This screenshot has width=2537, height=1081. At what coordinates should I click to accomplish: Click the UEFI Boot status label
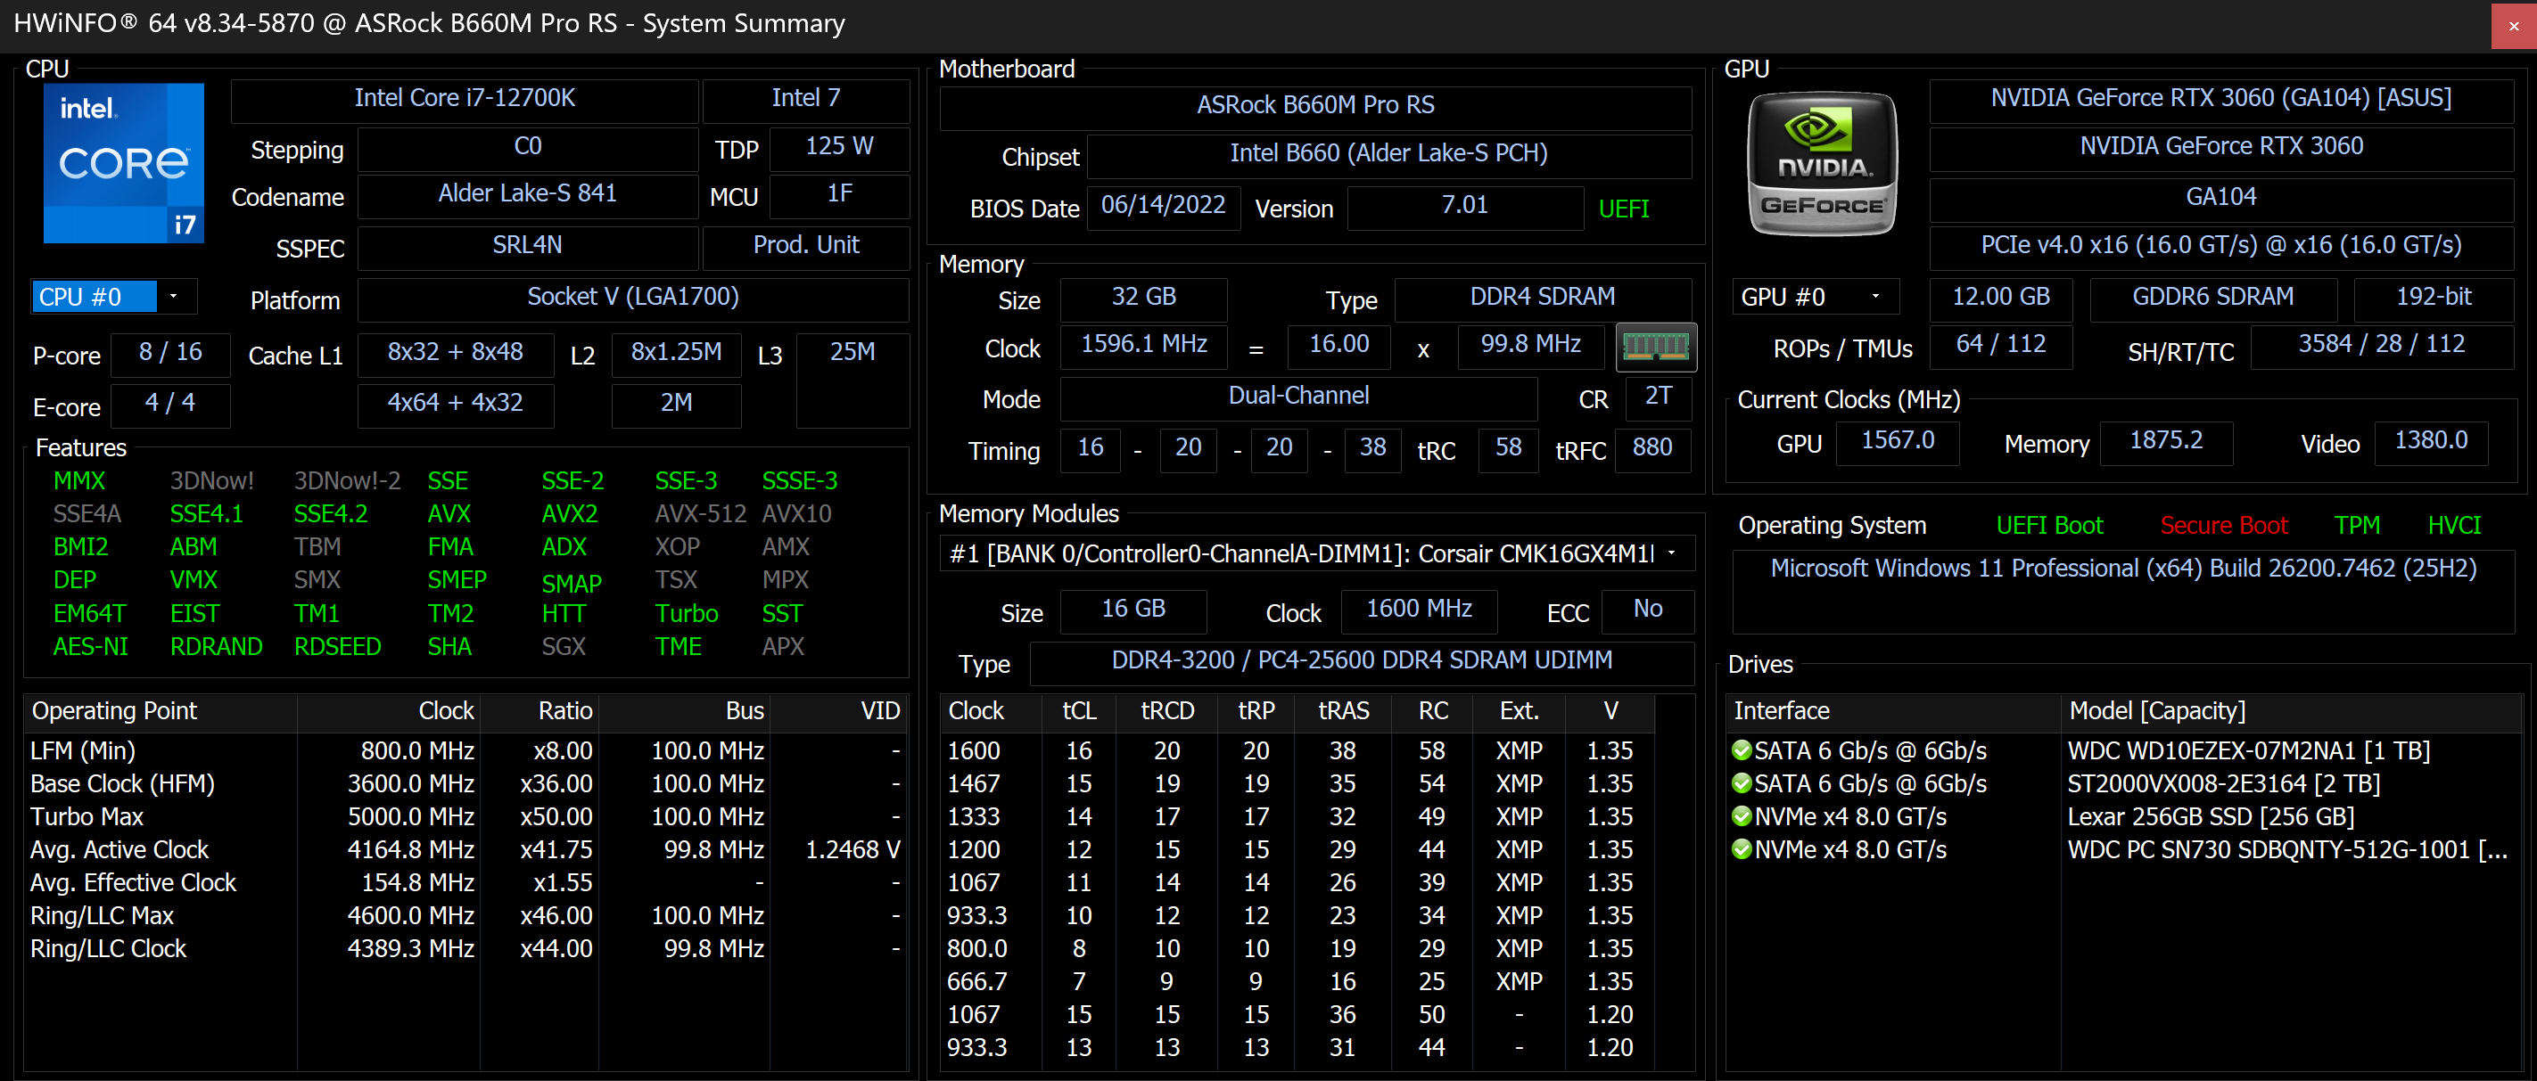2048,526
